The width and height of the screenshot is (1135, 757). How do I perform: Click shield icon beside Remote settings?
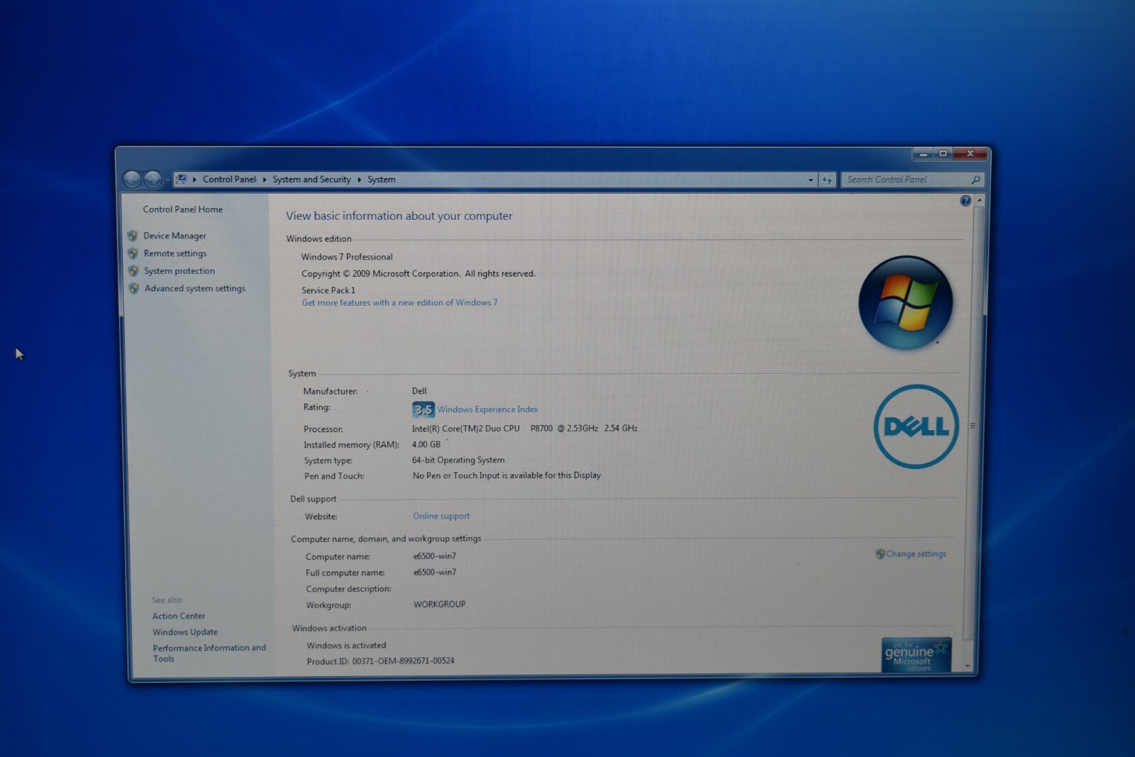coord(133,253)
